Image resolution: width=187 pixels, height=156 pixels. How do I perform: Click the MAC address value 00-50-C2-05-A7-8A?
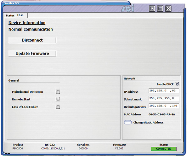(162, 115)
